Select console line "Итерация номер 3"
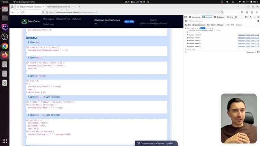Image resolution: width=260 pixels, height=146 pixels. point(194,43)
